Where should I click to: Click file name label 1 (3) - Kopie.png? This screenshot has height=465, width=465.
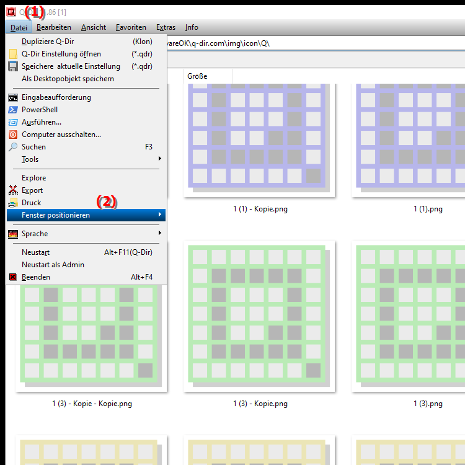click(x=260, y=404)
